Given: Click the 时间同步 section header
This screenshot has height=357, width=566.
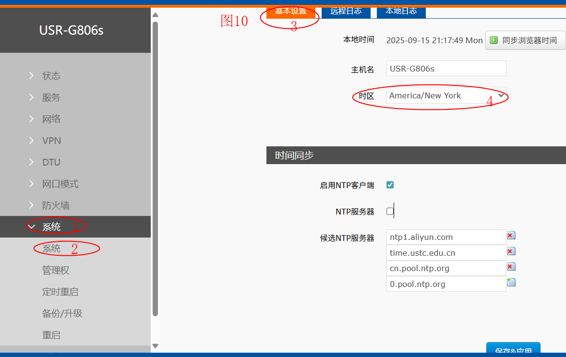Looking at the screenshot, I should tap(416, 155).
